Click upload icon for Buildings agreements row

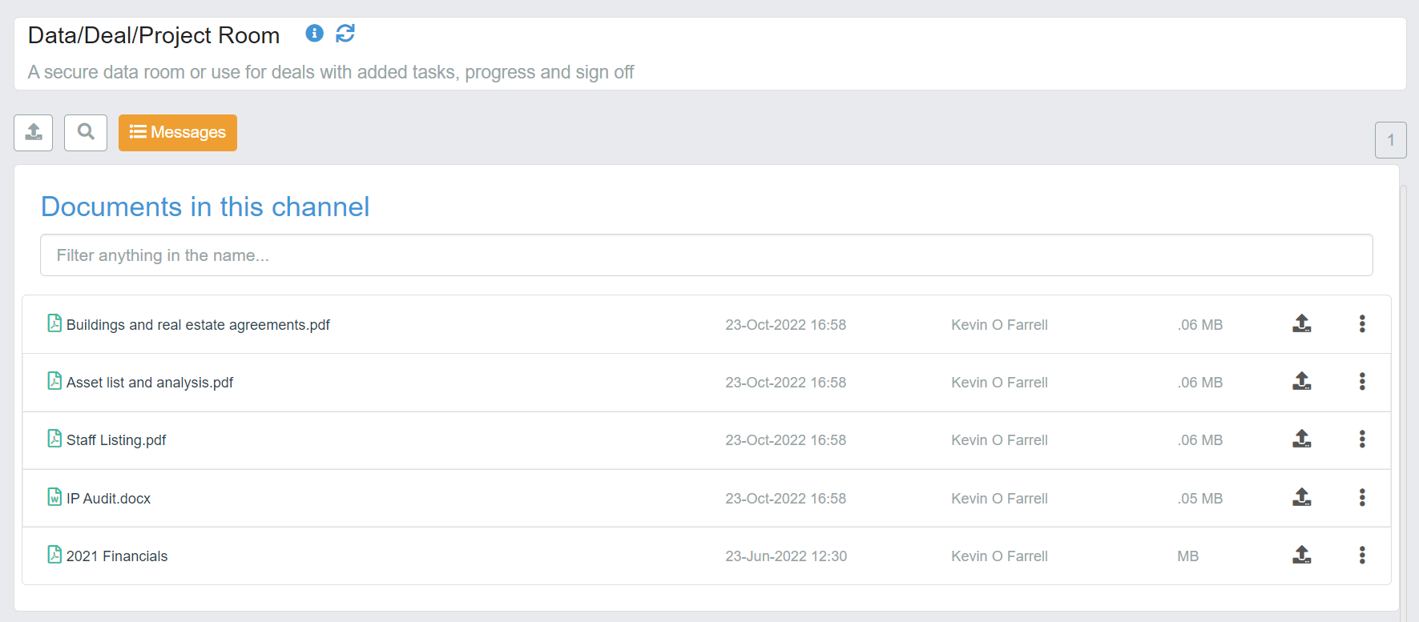click(x=1301, y=323)
